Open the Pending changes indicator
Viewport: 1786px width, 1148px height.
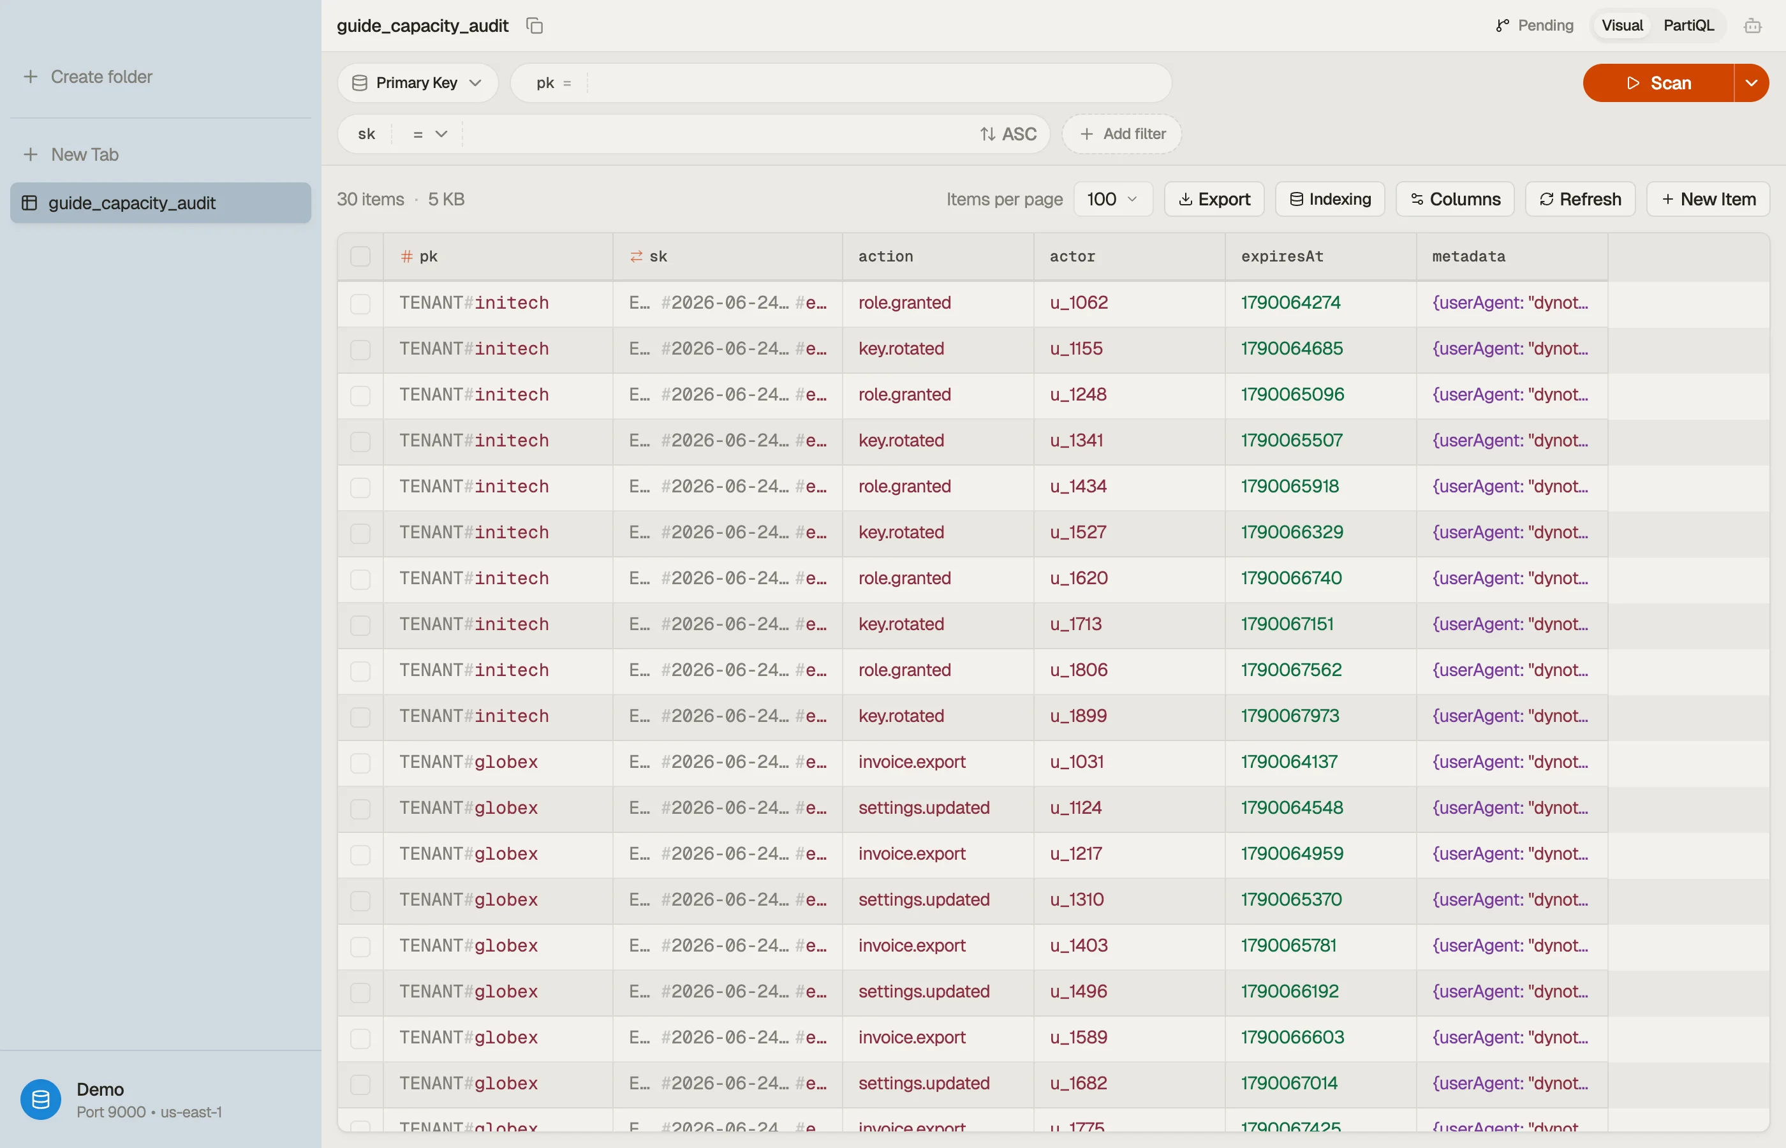(x=1534, y=26)
